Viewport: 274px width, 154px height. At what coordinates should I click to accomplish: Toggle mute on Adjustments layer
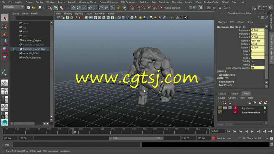pos(230,108)
